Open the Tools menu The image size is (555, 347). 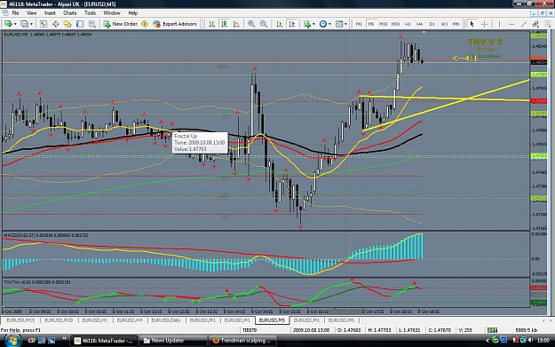pyautogui.click(x=90, y=13)
